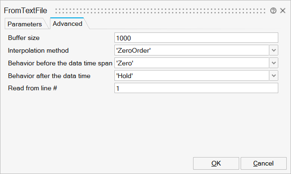291x174 pixels.
Task: Close the FromTextFile dialog with the X
Action: [x=283, y=10]
